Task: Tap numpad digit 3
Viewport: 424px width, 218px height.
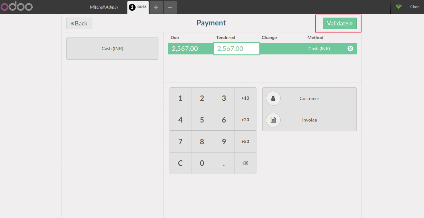Action: coord(224,98)
